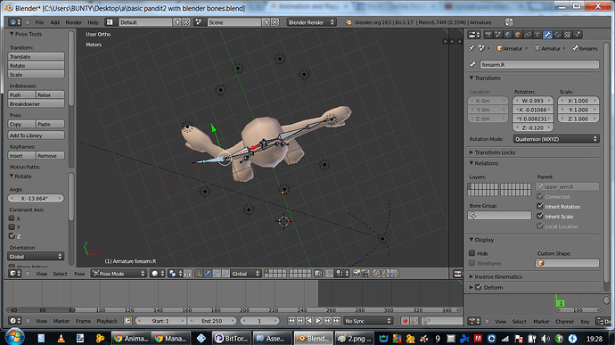
Task: Click the play animation forward button
Action: click(318, 321)
